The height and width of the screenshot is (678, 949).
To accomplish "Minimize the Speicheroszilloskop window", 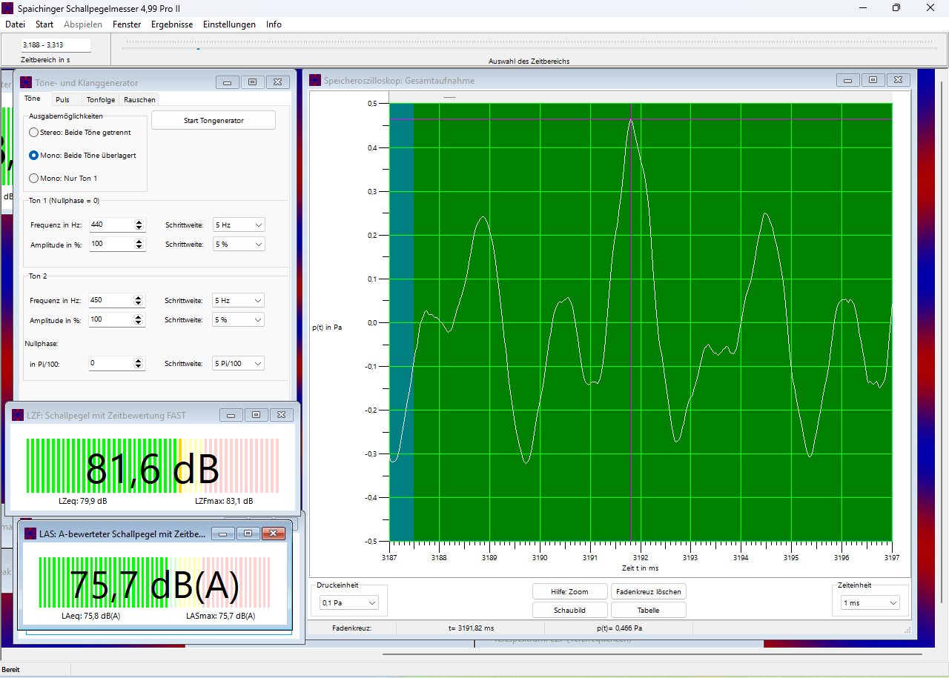I will pyautogui.click(x=847, y=80).
